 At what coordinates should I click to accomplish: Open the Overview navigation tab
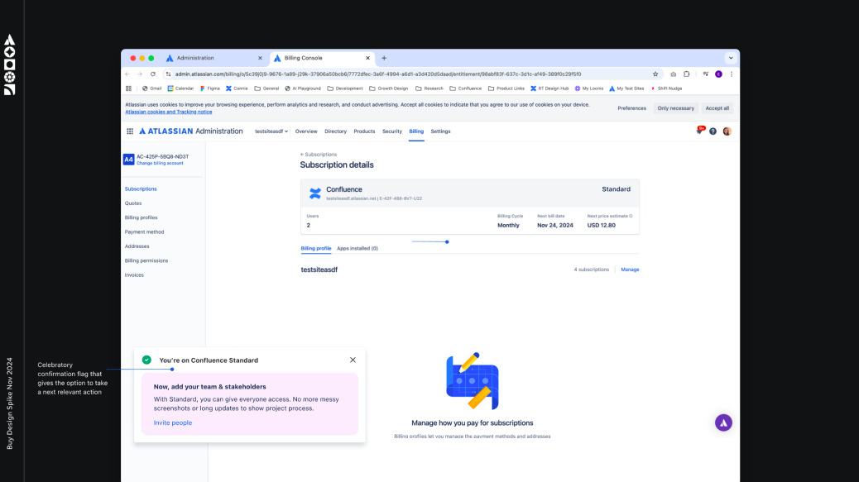tap(306, 131)
